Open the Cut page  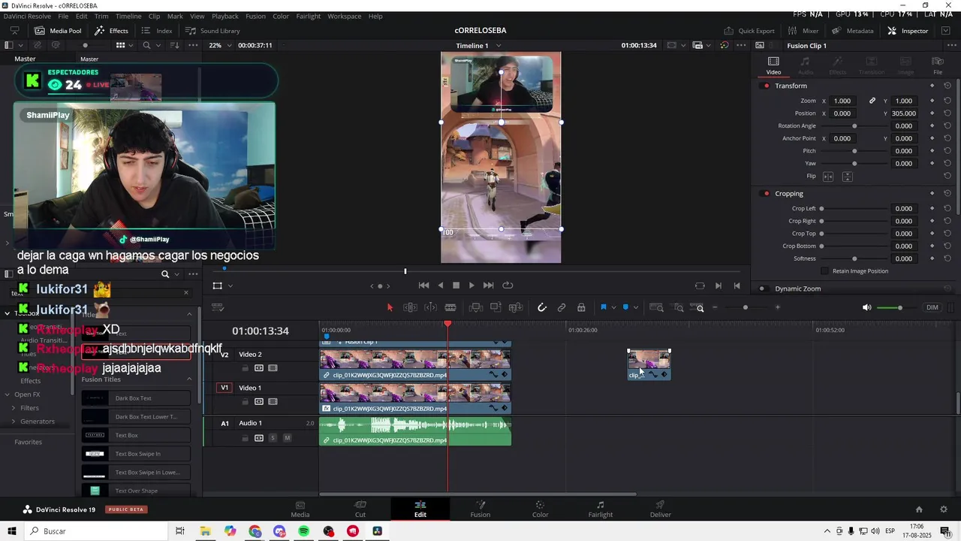pos(360,509)
